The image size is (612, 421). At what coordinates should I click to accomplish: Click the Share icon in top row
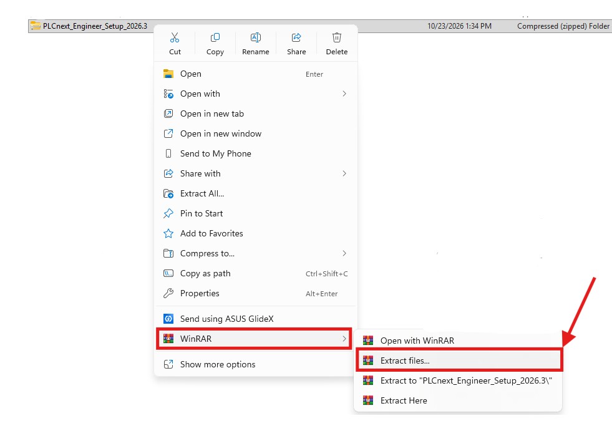tap(296, 37)
